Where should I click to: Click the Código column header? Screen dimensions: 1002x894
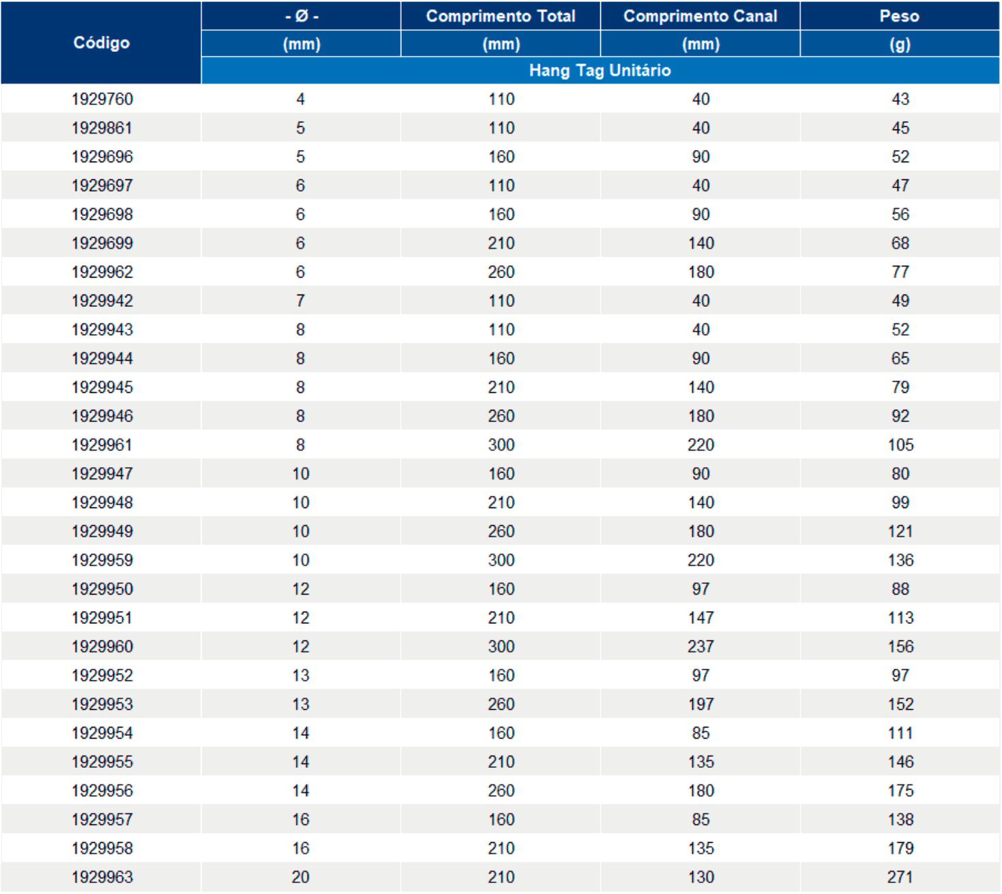coord(101,43)
